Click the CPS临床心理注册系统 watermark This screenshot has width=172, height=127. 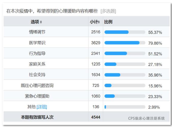pos(146,118)
